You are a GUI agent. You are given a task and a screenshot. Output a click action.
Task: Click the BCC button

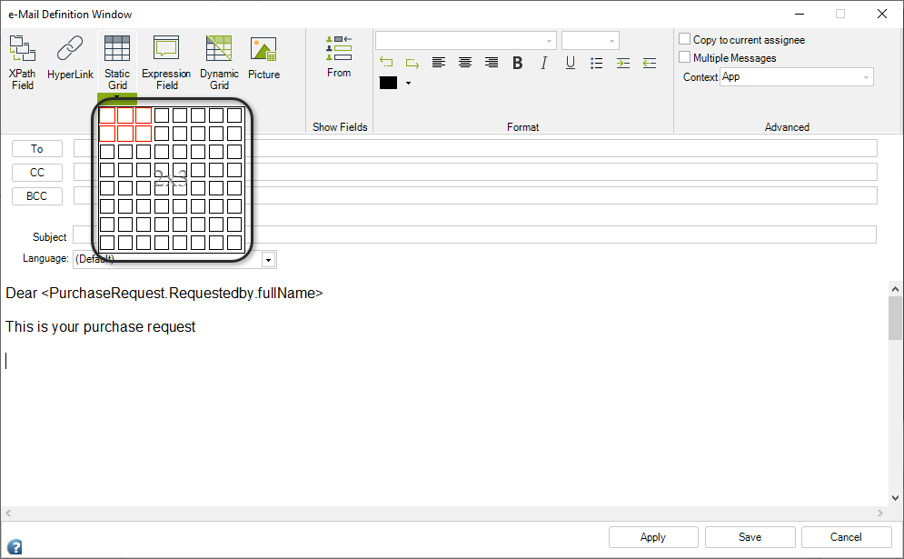[37, 196]
